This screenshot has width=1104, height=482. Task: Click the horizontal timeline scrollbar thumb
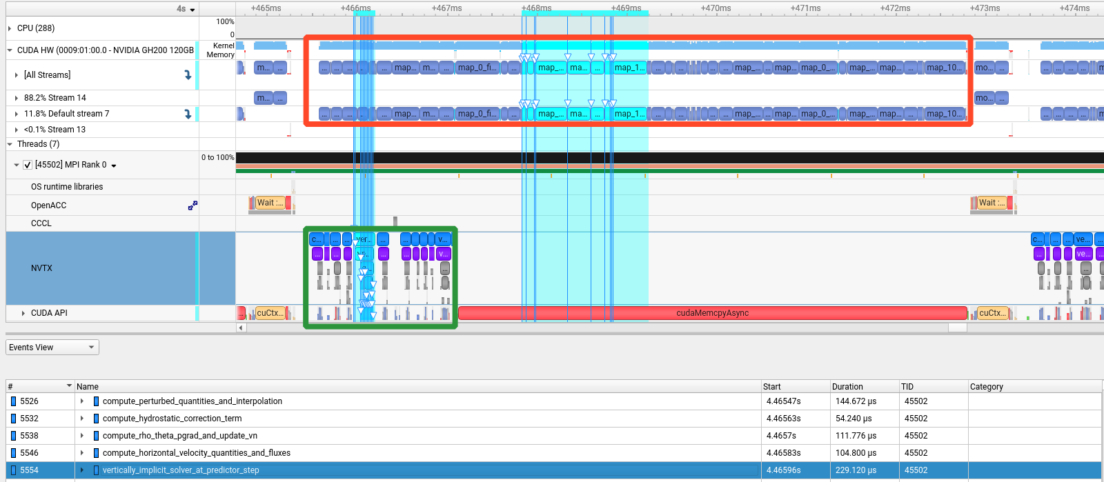click(957, 328)
